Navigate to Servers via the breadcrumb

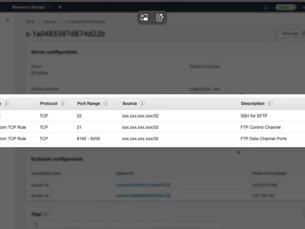coord(51,22)
